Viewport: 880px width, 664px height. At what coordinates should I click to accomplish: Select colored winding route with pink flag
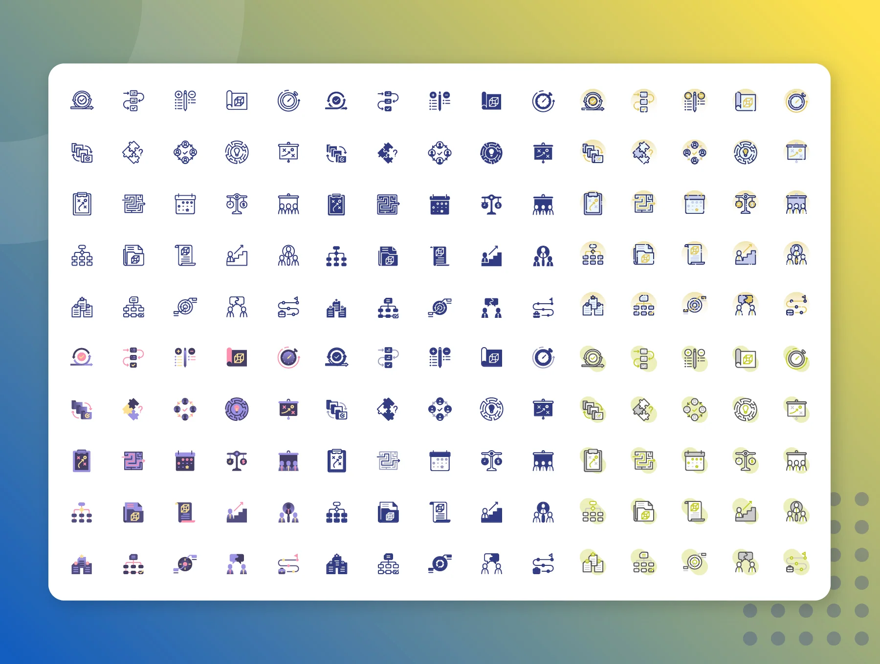(x=288, y=564)
